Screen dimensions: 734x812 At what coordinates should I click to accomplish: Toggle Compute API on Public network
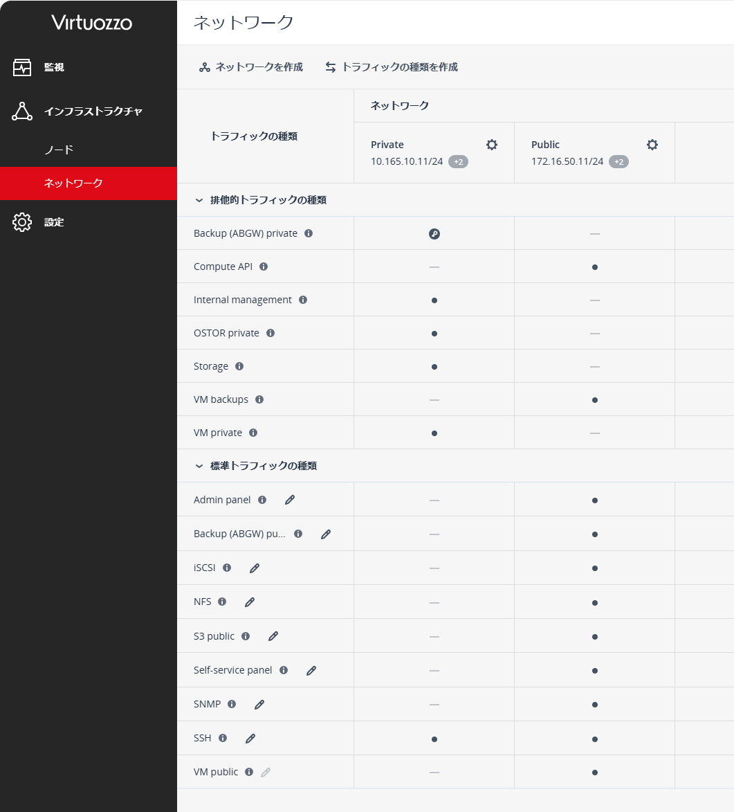click(x=595, y=267)
